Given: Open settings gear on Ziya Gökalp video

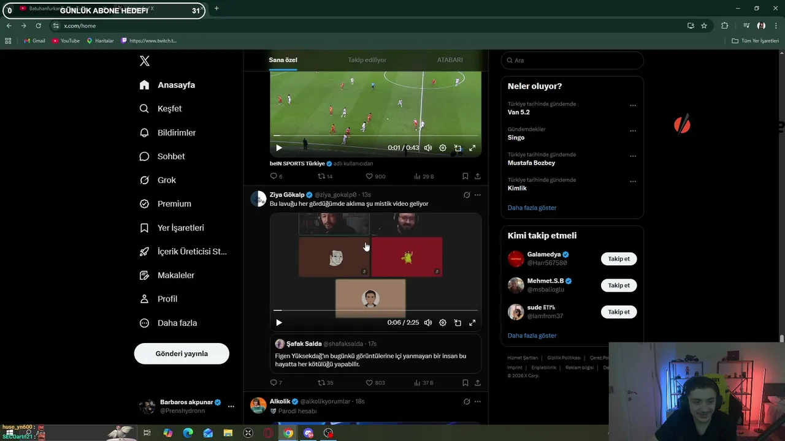Looking at the screenshot, I should (x=443, y=323).
